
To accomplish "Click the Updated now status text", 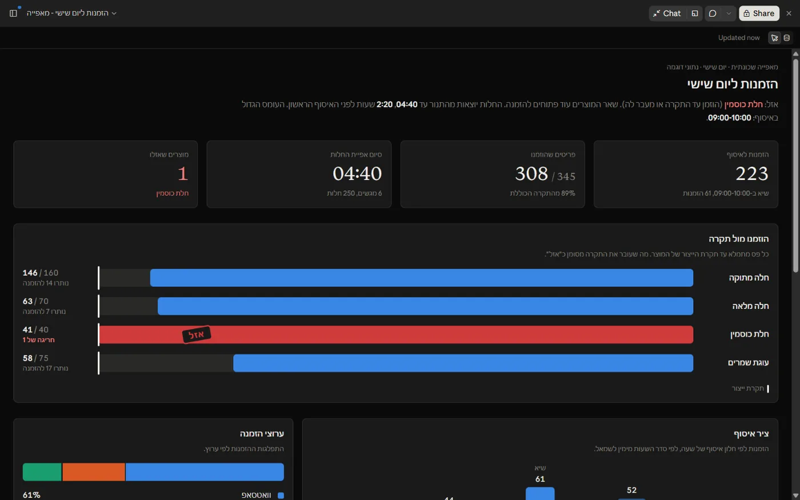I will pyautogui.click(x=739, y=38).
